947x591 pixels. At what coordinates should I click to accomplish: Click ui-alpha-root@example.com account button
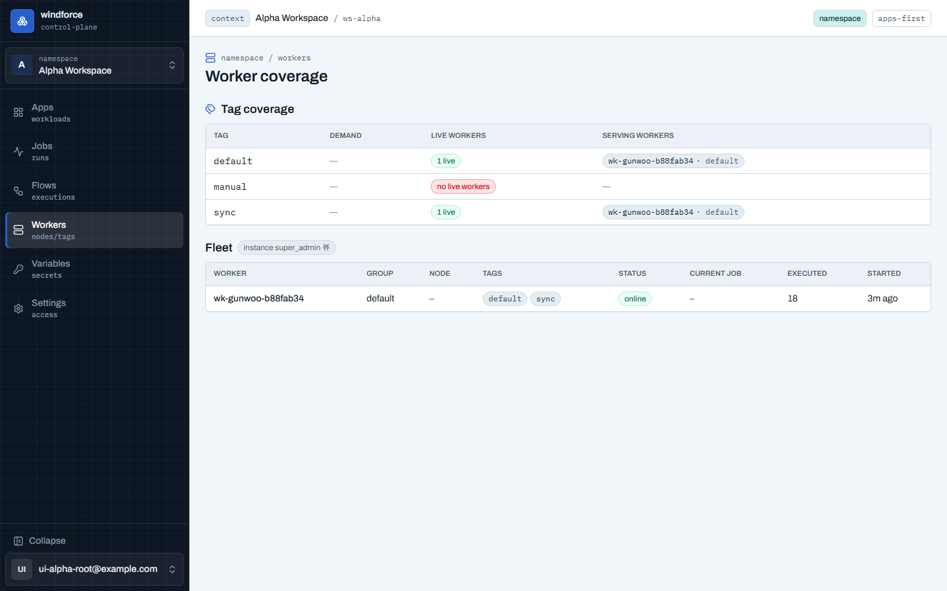pyautogui.click(x=94, y=569)
